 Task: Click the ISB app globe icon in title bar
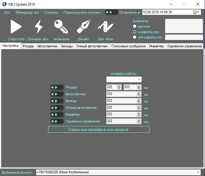[4, 4]
